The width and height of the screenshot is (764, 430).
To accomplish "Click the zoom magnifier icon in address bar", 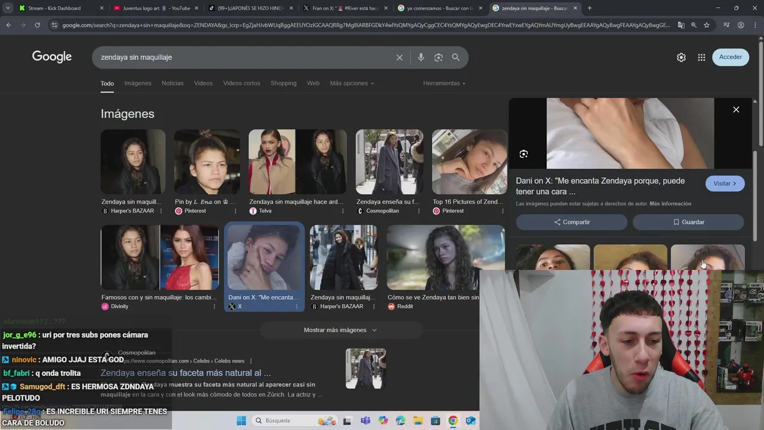I will [694, 25].
